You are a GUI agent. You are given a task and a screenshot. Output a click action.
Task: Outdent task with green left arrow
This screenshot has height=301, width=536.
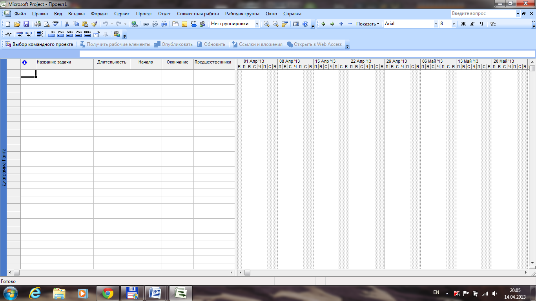(x=323, y=24)
